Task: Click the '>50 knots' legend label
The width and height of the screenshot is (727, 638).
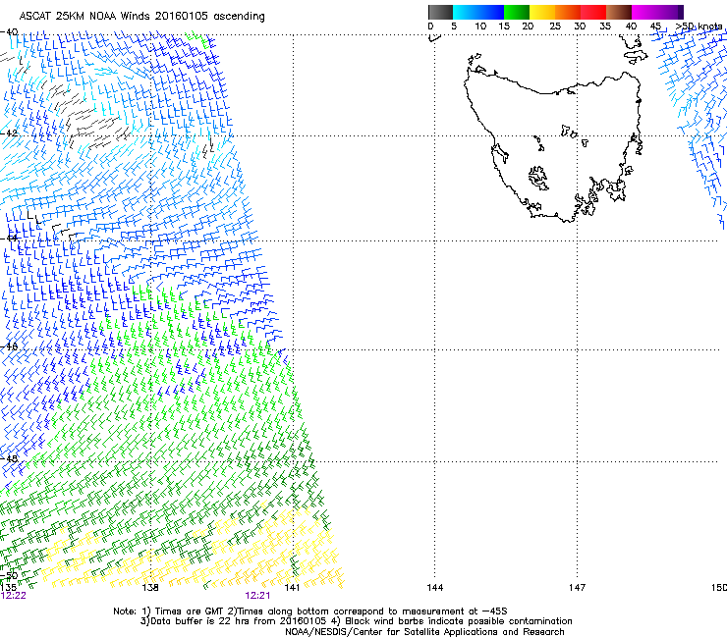Action: point(699,27)
